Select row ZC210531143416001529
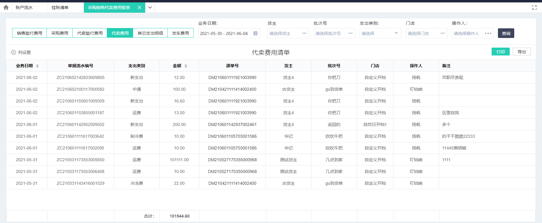The width and height of the screenshot is (542, 223). (271, 183)
